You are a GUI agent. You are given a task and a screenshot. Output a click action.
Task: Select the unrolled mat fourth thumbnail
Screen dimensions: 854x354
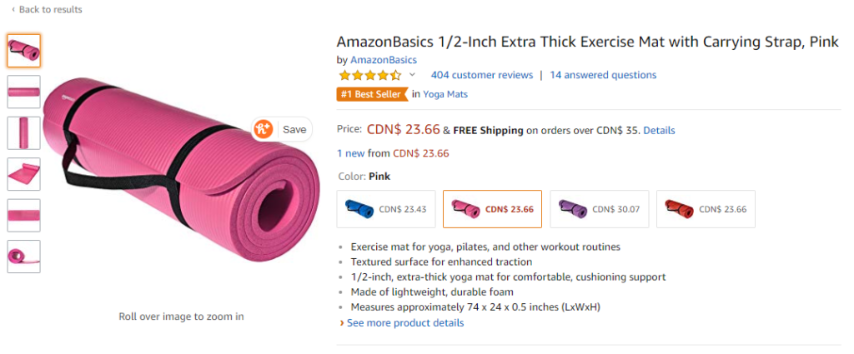(23, 174)
